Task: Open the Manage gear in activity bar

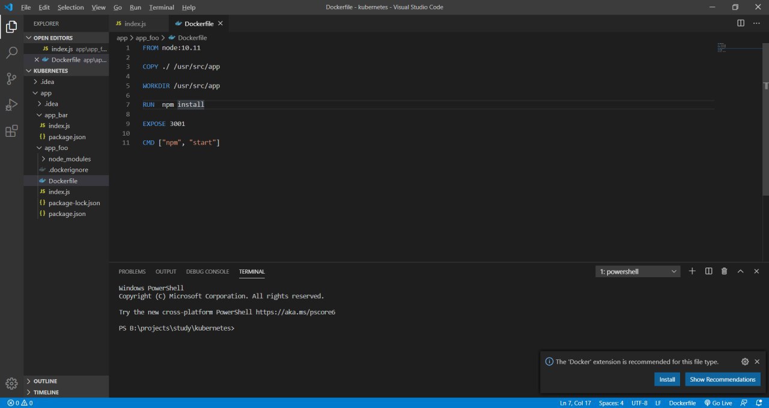Action: click(x=11, y=383)
